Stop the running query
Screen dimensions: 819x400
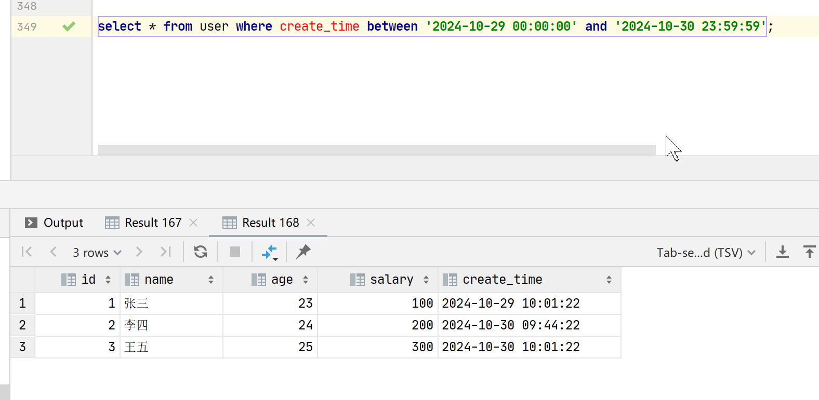click(x=235, y=252)
